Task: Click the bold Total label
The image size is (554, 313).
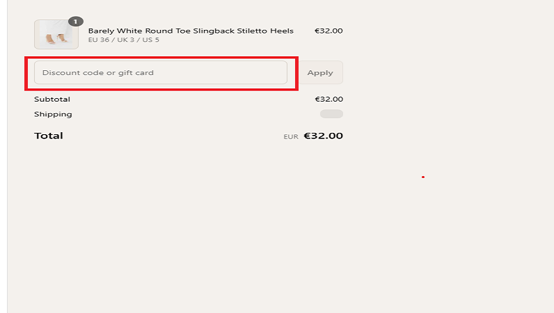Action: [49, 136]
